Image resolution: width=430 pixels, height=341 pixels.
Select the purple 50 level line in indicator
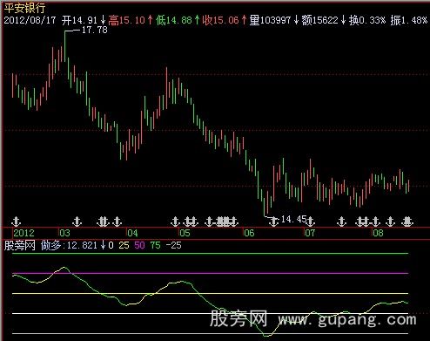click(x=210, y=273)
